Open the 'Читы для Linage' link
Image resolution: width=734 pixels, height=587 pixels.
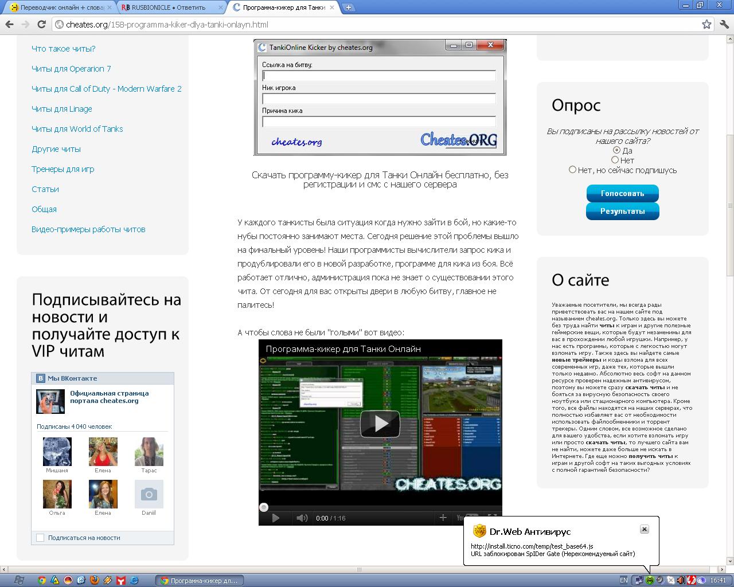pos(62,109)
